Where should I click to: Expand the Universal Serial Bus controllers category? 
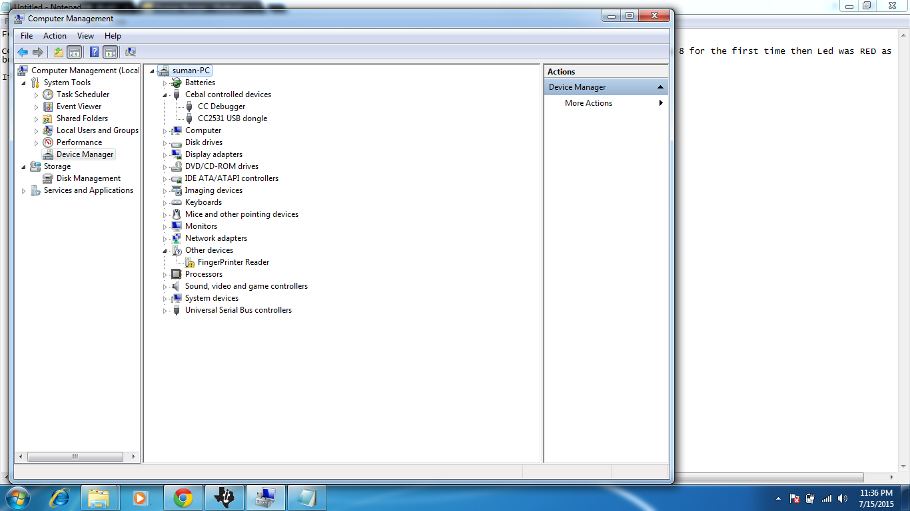click(x=165, y=309)
